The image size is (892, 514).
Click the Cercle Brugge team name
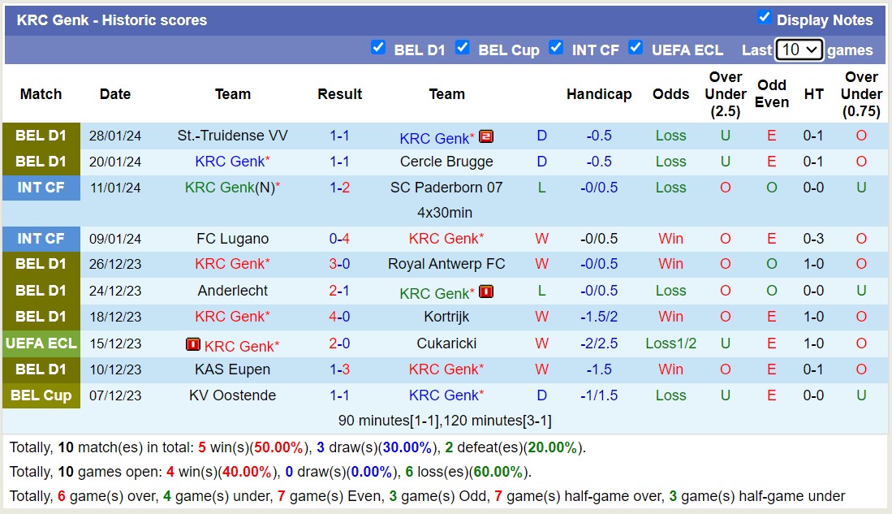pos(447,162)
